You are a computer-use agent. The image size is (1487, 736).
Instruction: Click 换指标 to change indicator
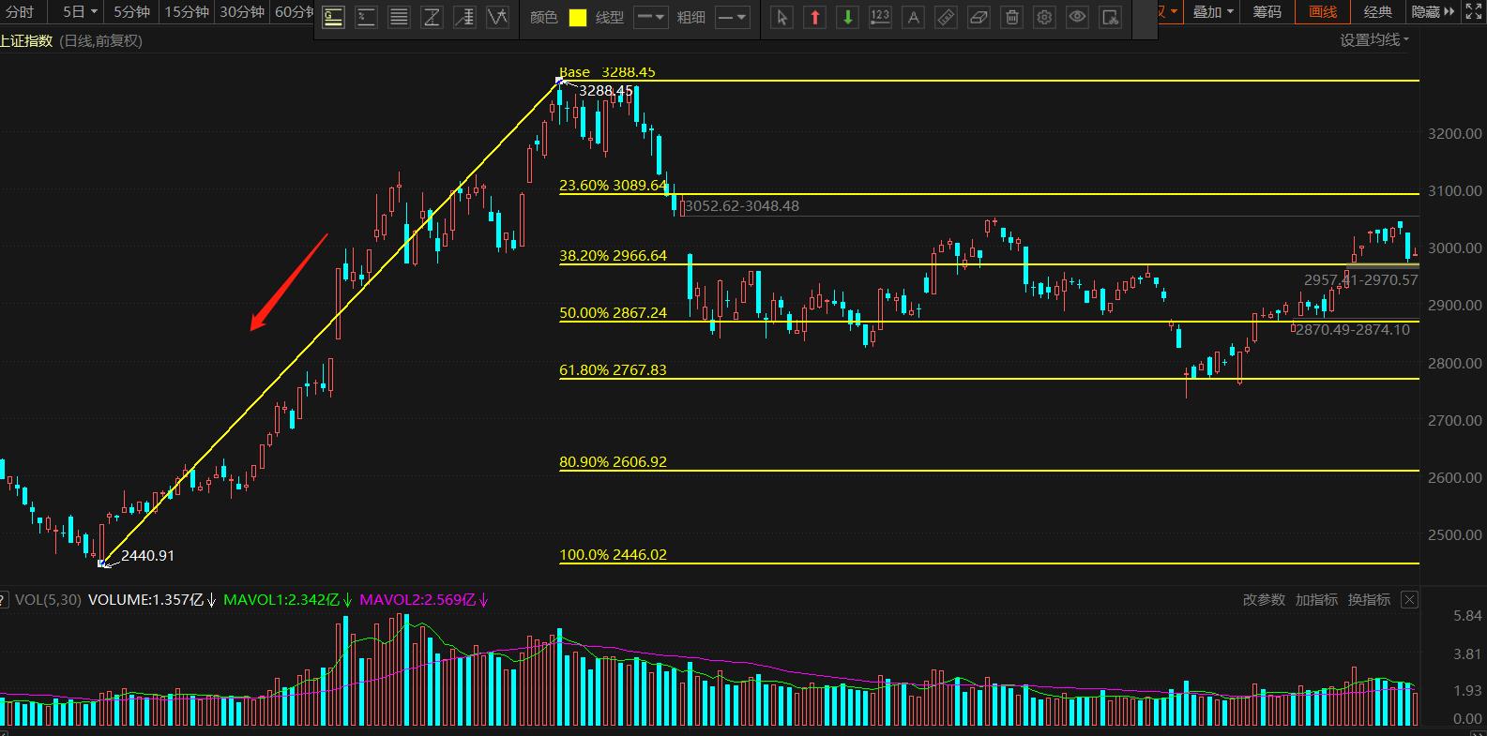[x=1369, y=600]
